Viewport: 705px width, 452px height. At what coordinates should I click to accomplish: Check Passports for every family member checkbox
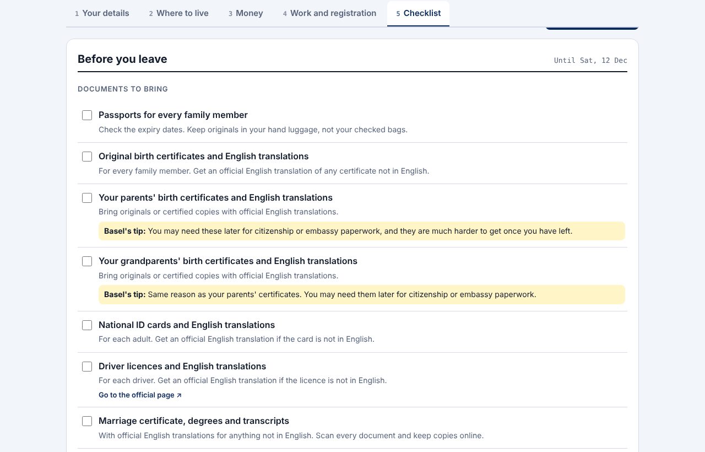coord(87,115)
